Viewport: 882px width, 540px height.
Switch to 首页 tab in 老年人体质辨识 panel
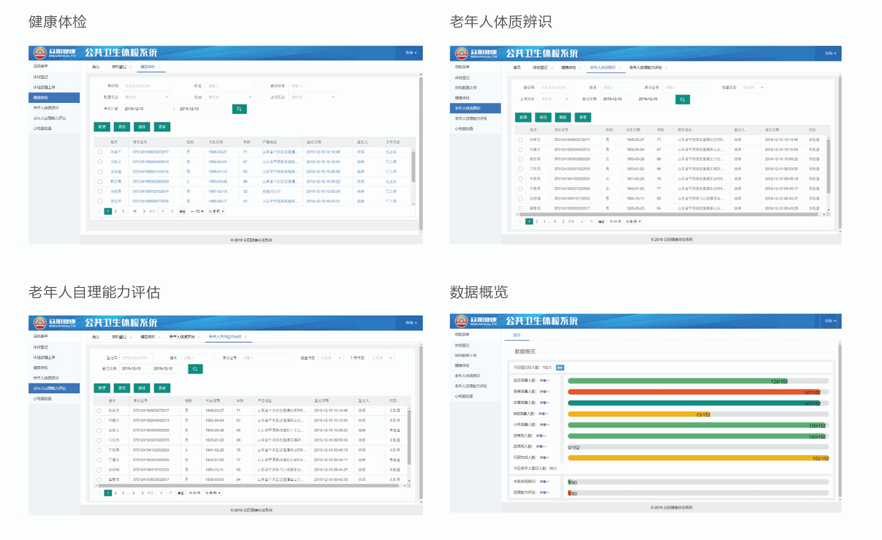tap(517, 67)
